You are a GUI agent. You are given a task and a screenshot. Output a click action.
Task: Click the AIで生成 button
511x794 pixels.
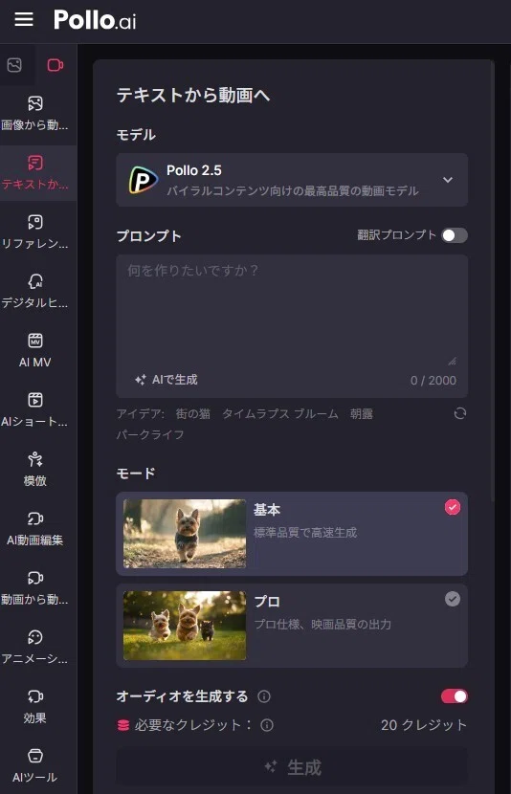tap(167, 379)
